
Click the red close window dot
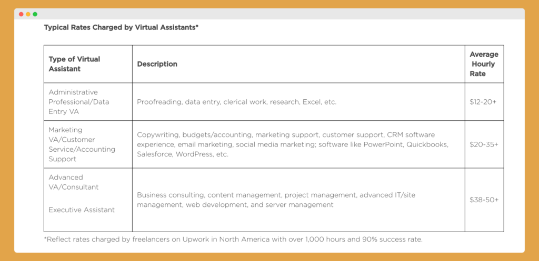click(21, 14)
